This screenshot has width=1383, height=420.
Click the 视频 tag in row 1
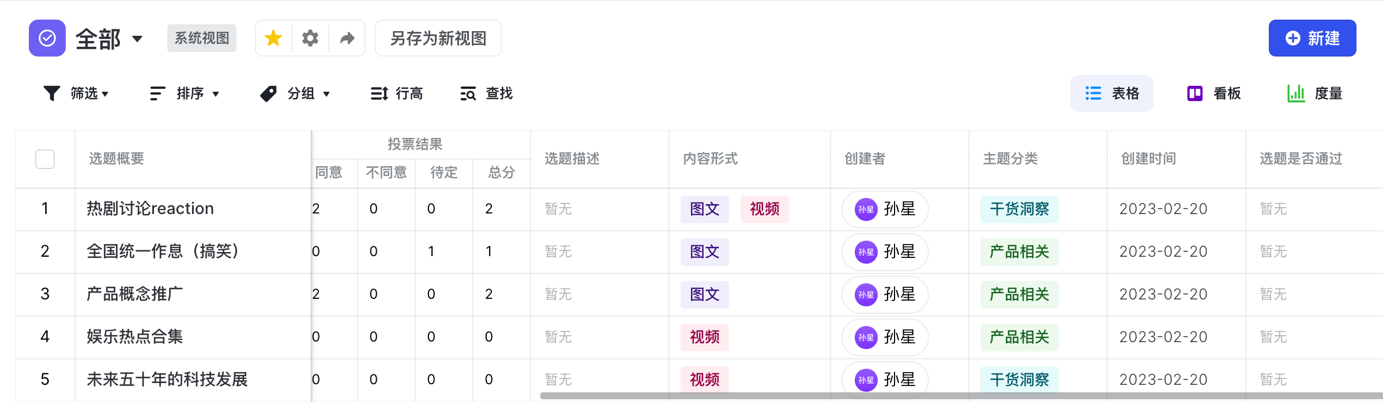point(764,209)
